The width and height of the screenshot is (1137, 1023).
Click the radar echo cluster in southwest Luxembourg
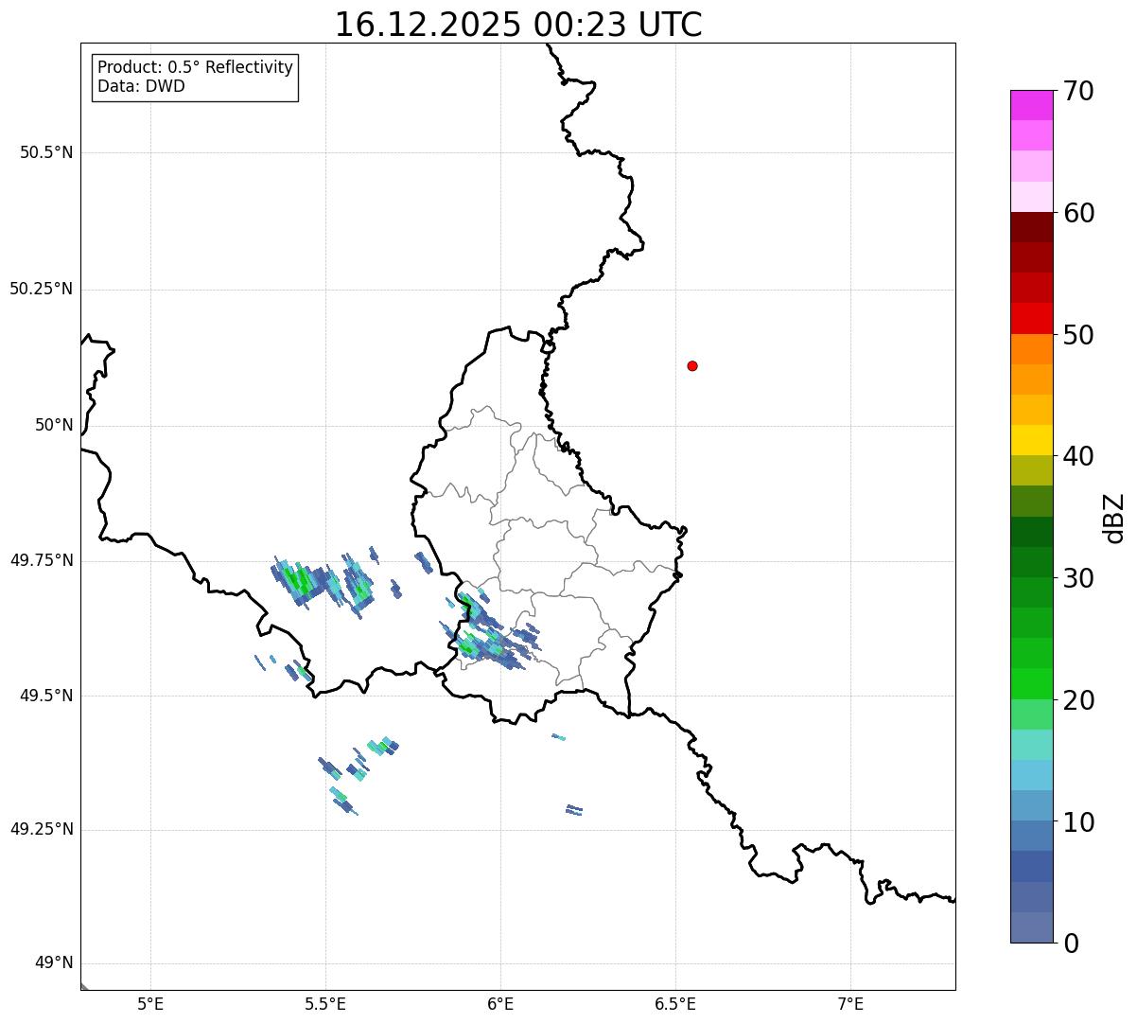tap(490, 632)
